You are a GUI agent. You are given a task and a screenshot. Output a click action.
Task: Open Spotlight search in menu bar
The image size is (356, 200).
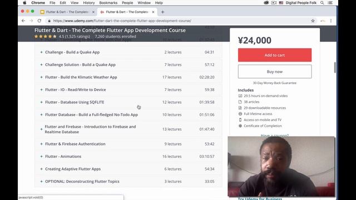coord(322,3)
